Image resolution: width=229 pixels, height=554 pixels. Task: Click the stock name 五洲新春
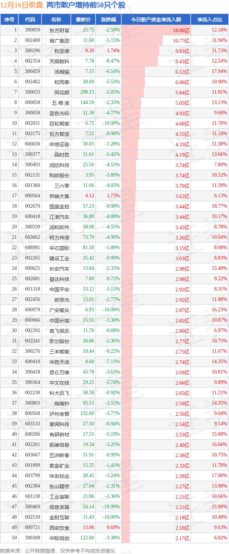pos(59,455)
